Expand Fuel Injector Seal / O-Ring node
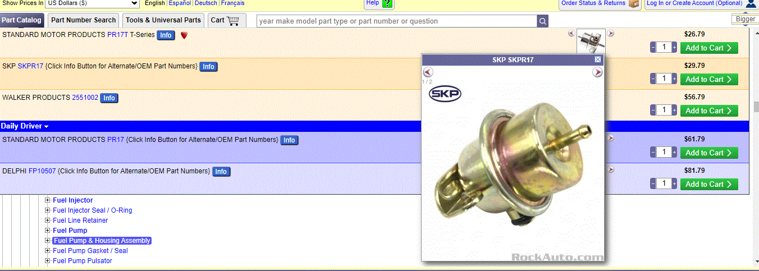The image size is (759, 271). (x=48, y=210)
